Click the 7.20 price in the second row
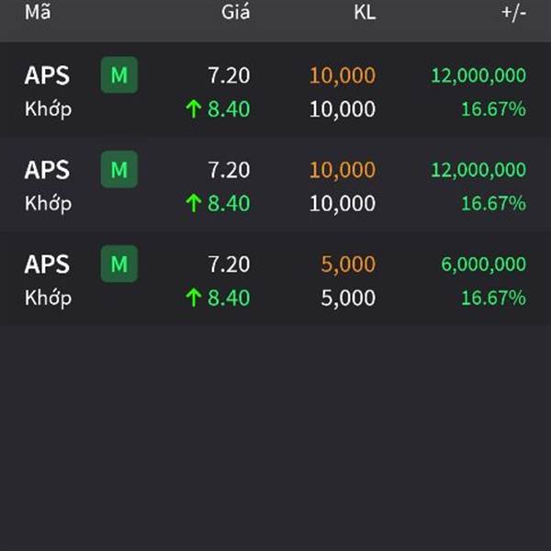 tap(229, 170)
